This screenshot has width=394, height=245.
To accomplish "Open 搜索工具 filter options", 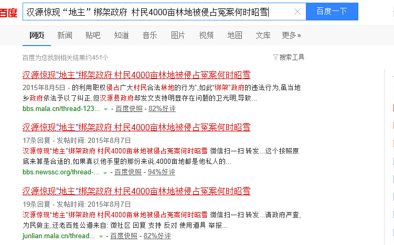I will tap(289, 57).
